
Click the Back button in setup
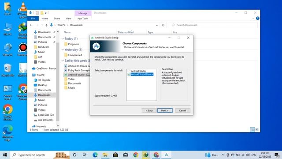tap(149, 110)
